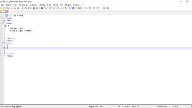Screen dimensions: 192x108
Task: Toggle word wrap in the toolbar
Action: [x=66, y=8]
